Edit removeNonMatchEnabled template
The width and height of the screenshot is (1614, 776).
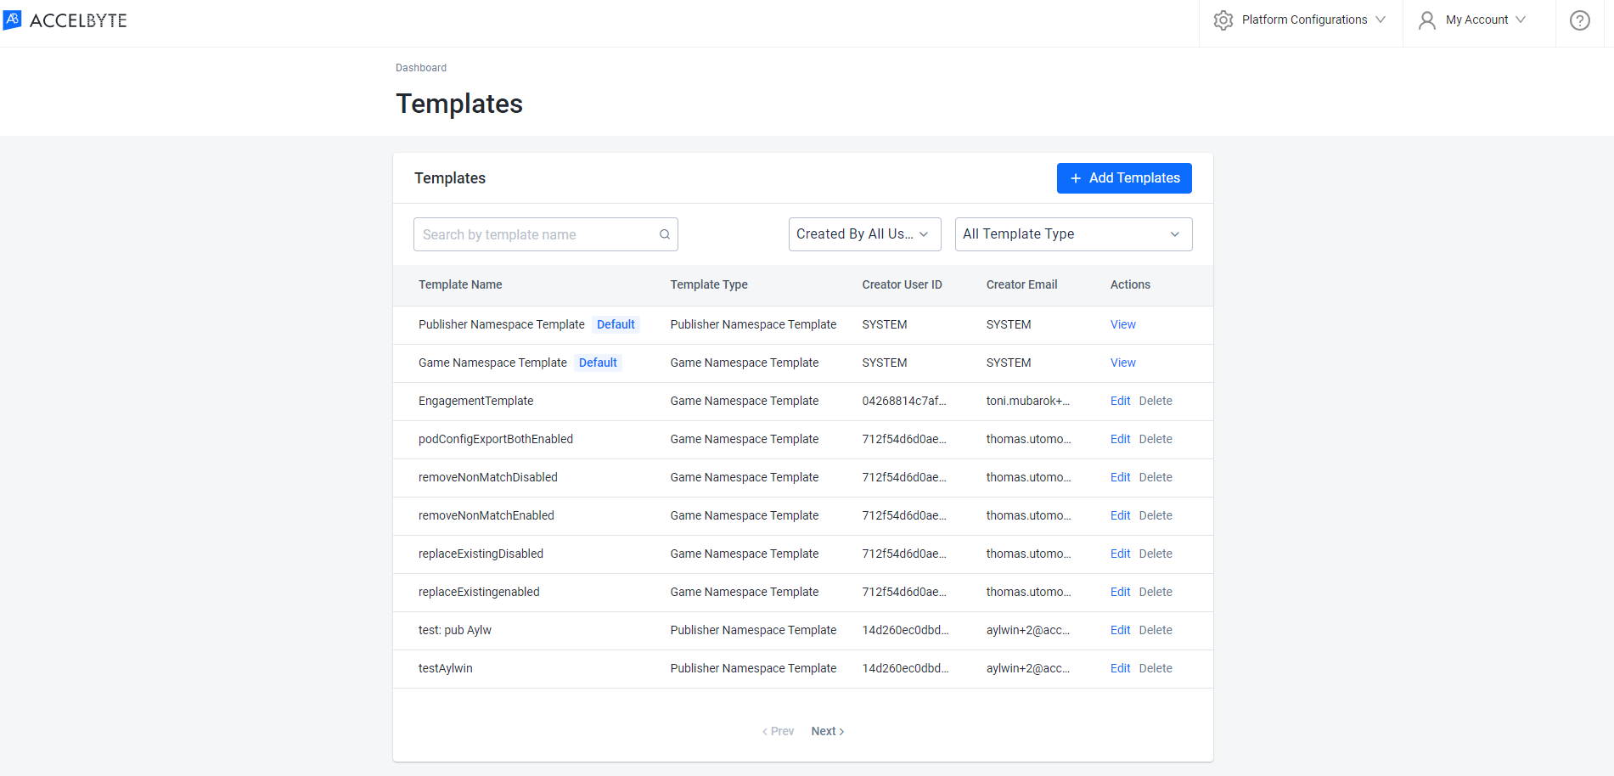(x=1120, y=515)
